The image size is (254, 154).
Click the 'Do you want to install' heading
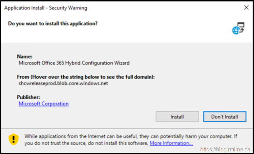53,24
